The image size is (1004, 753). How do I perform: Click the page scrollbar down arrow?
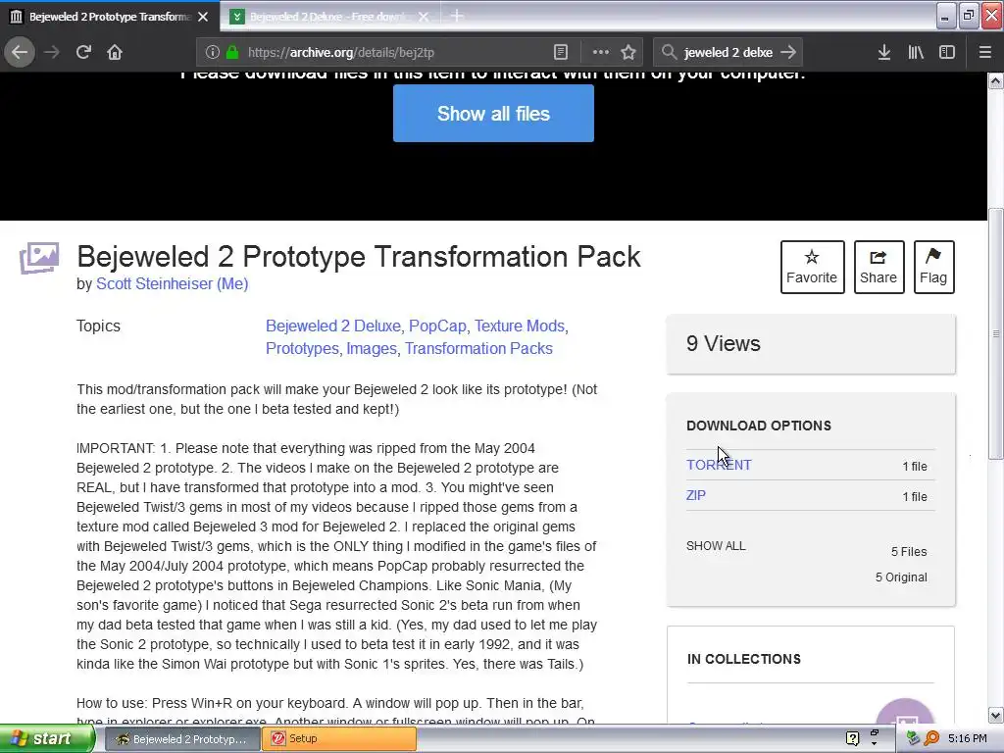coord(995,715)
